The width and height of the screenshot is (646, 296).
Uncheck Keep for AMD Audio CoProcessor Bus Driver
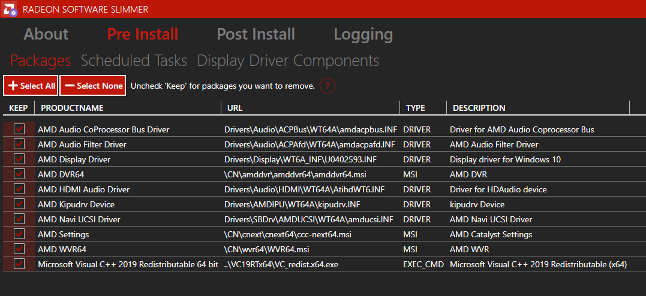(x=19, y=129)
